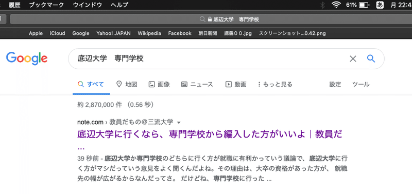Image resolution: width=412 pixels, height=194 pixels.
Task: Open the 講義００.jpg bookmark
Action: [x=238, y=33]
